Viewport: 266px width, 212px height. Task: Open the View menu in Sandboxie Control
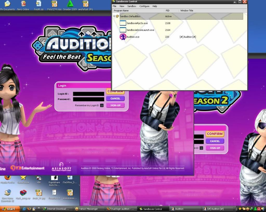tap(122, 6)
